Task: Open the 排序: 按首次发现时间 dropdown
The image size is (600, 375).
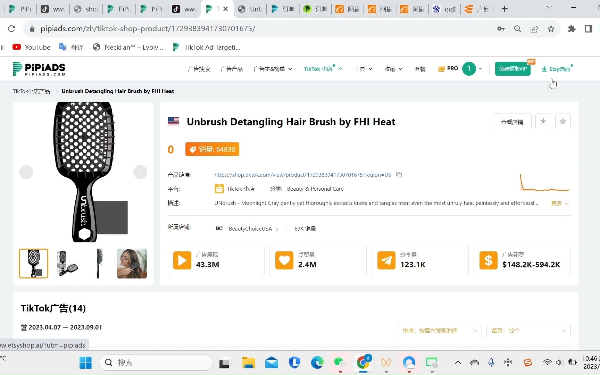Action: (440, 331)
